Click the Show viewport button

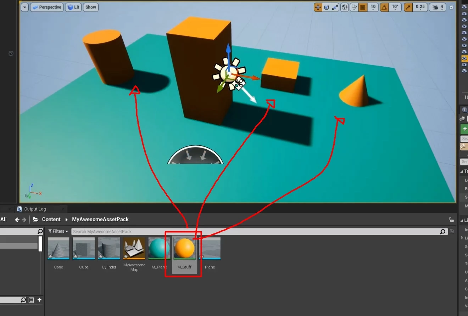point(91,7)
